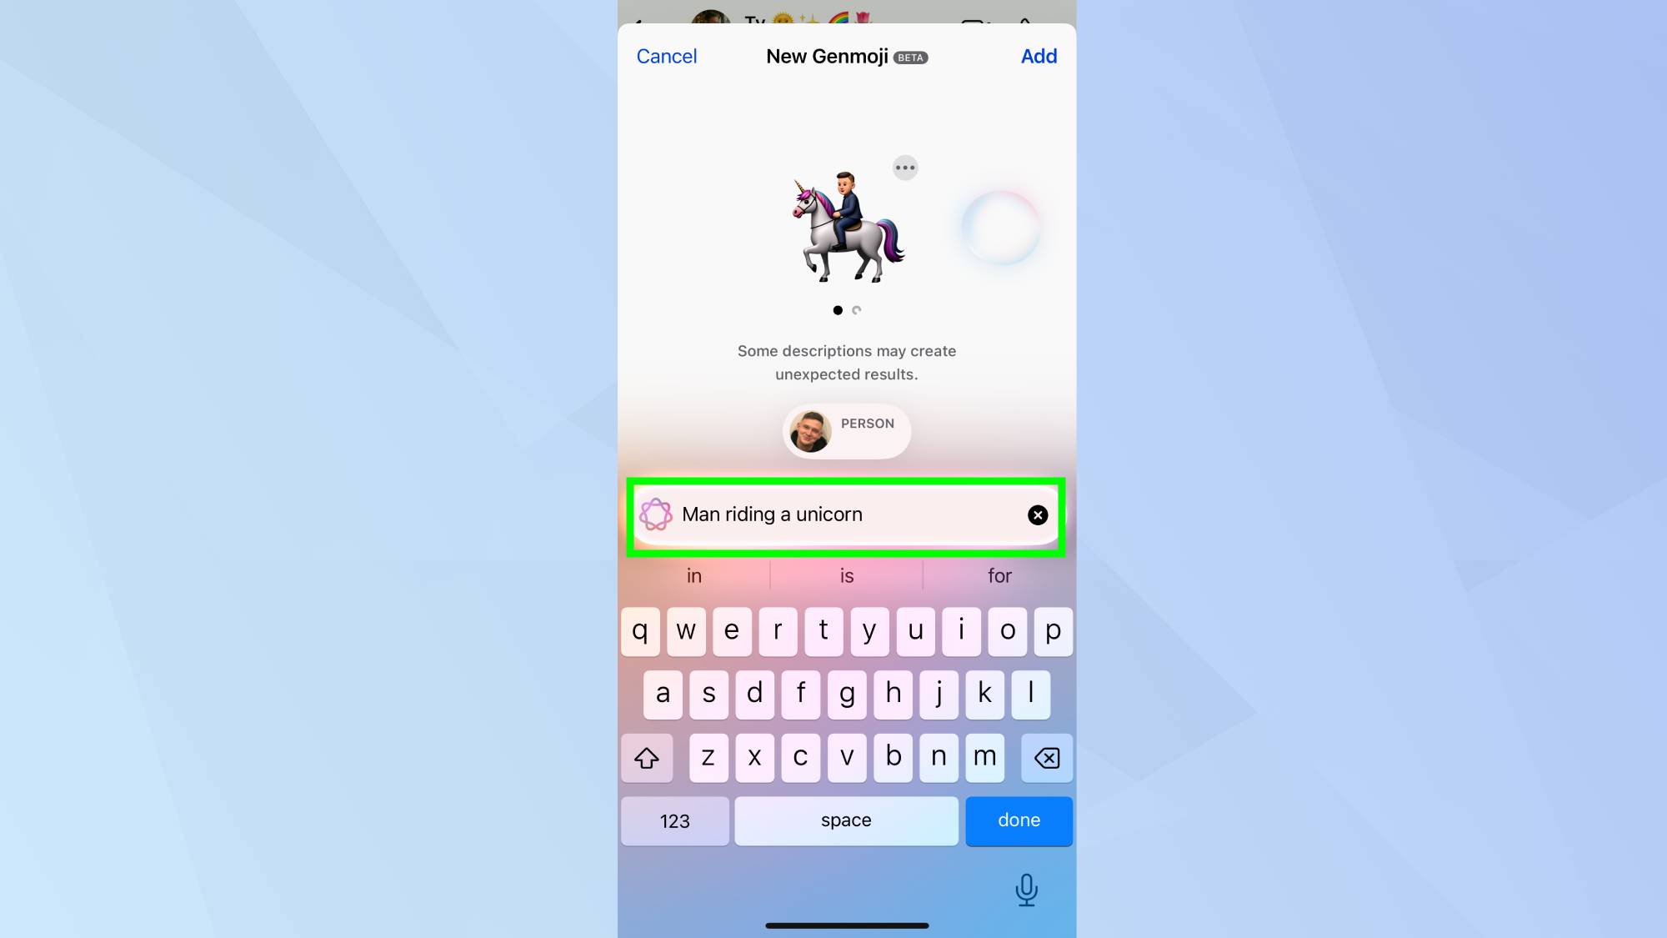Open backspace delete key
This screenshot has width=1667, height=938.
1045,757
